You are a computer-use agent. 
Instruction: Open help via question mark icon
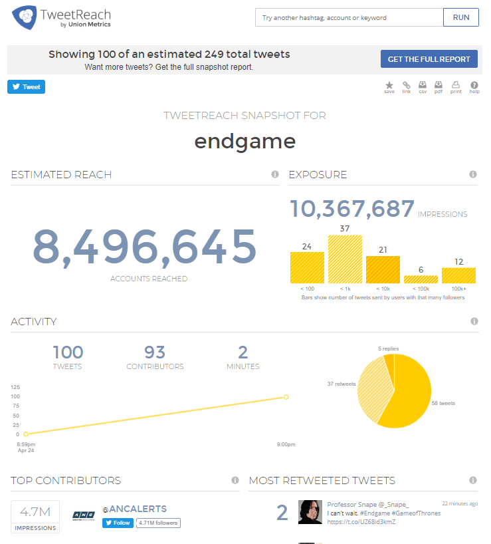pos(474,87)
